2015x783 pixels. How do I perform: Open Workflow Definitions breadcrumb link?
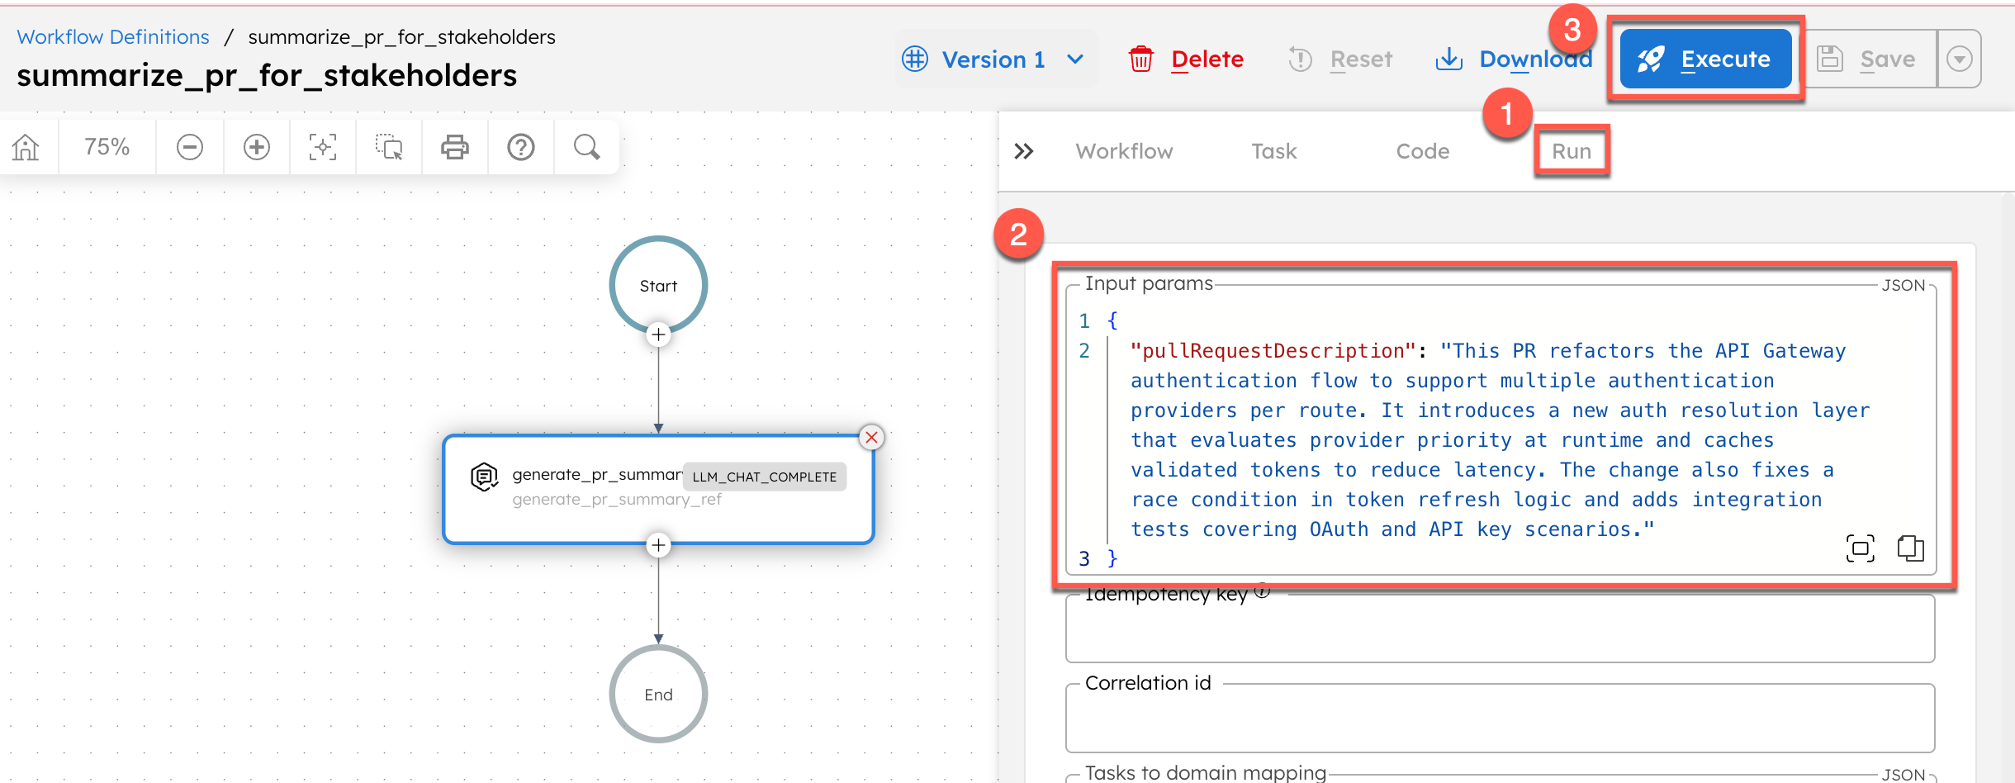coord(113,36)
